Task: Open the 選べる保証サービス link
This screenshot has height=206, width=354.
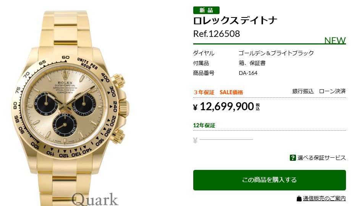Action: (x=322, y=158)
